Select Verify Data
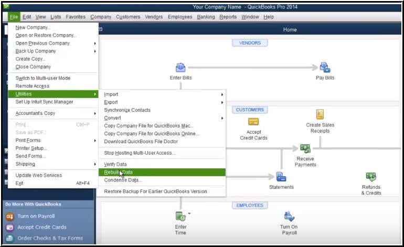This screenshot has height=247, width=404. pos(162,164)
